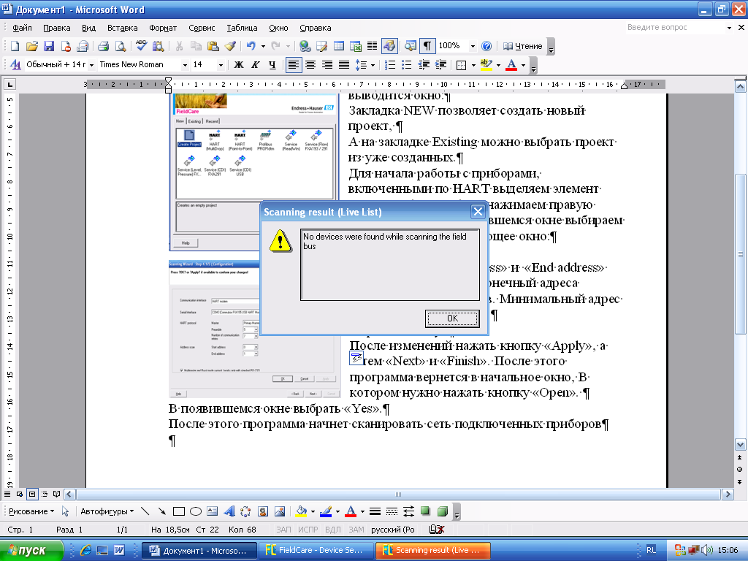Open the Формат menu

point(163,28)
